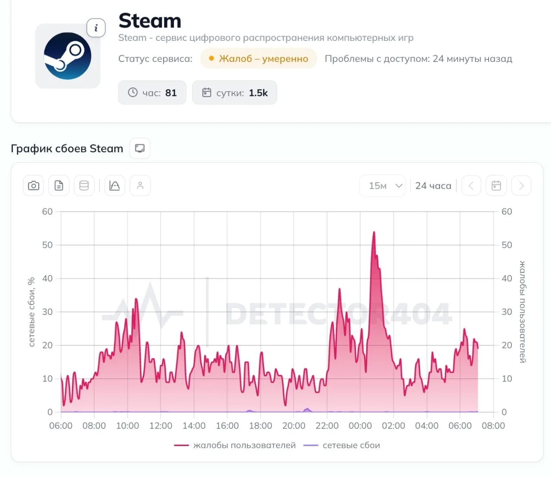Click the info icon on Steam logo

(96, 28)
